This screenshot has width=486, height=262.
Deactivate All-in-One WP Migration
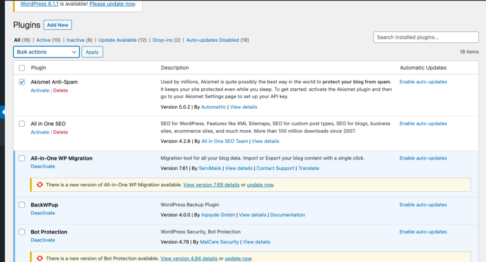43,167
